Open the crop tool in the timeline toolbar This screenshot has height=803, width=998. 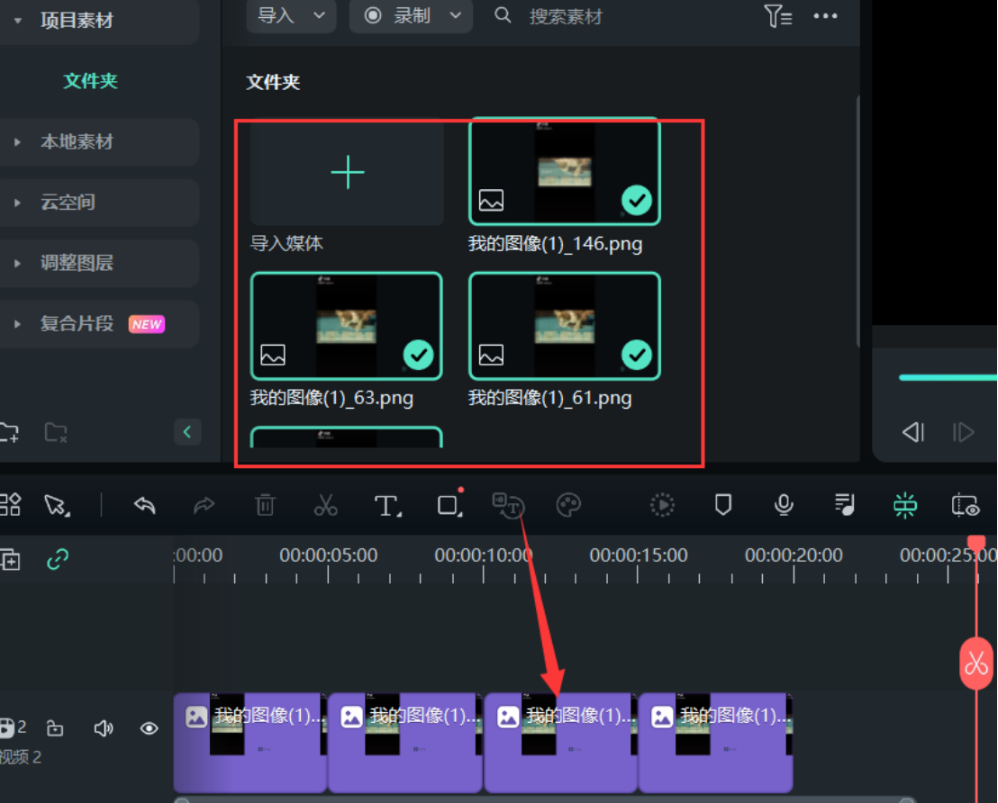pos(448,505)
